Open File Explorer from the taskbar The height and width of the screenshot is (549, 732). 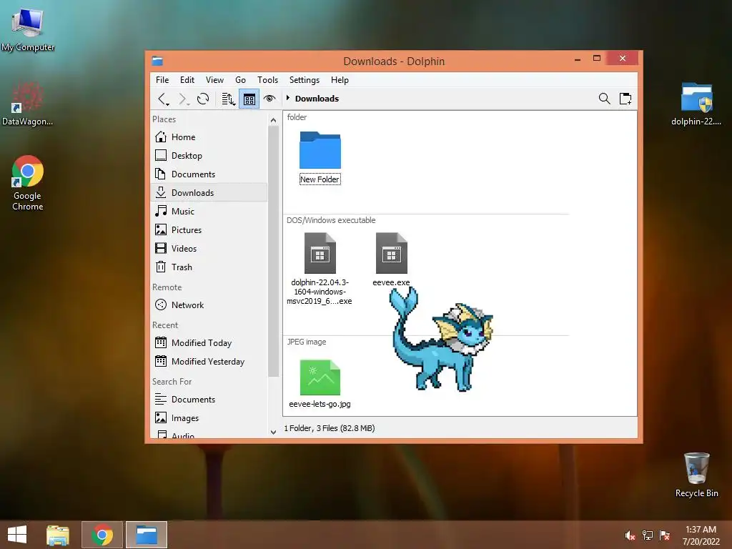58,535
